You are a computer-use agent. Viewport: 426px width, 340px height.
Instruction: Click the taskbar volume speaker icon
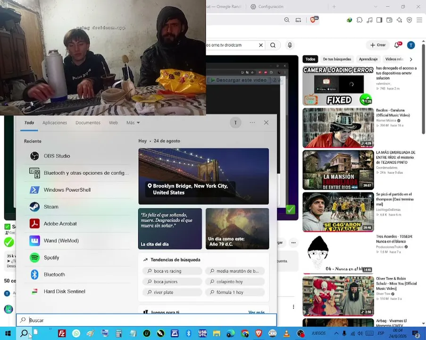point(360,333)
